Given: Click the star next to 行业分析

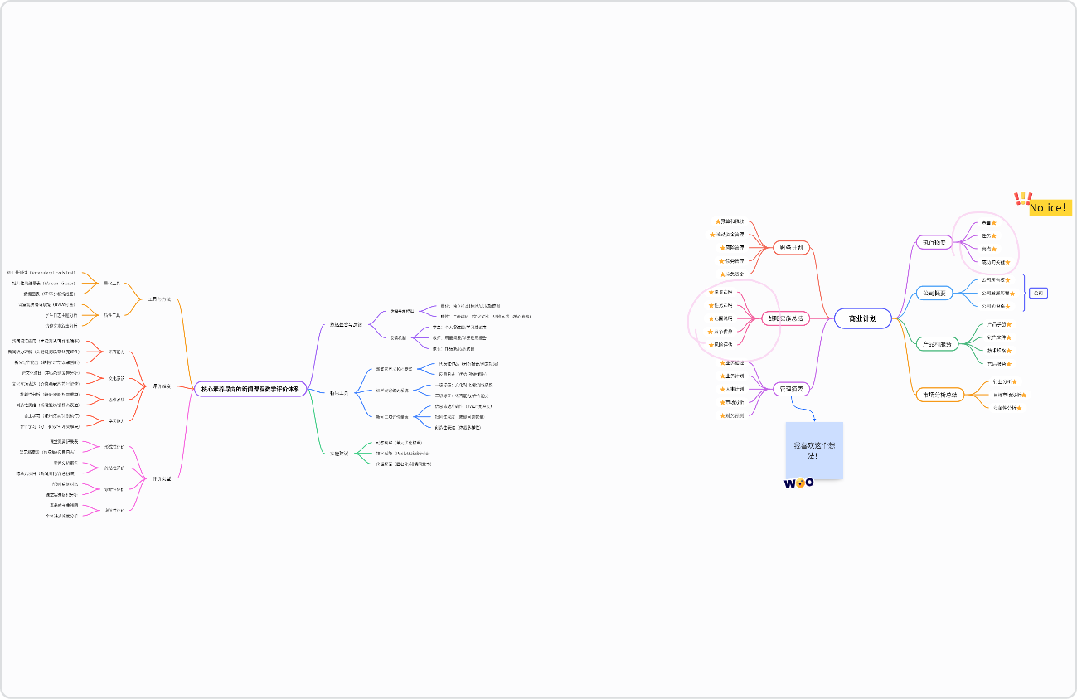Looking at the screenshot, I should [x=1013, y=382].
